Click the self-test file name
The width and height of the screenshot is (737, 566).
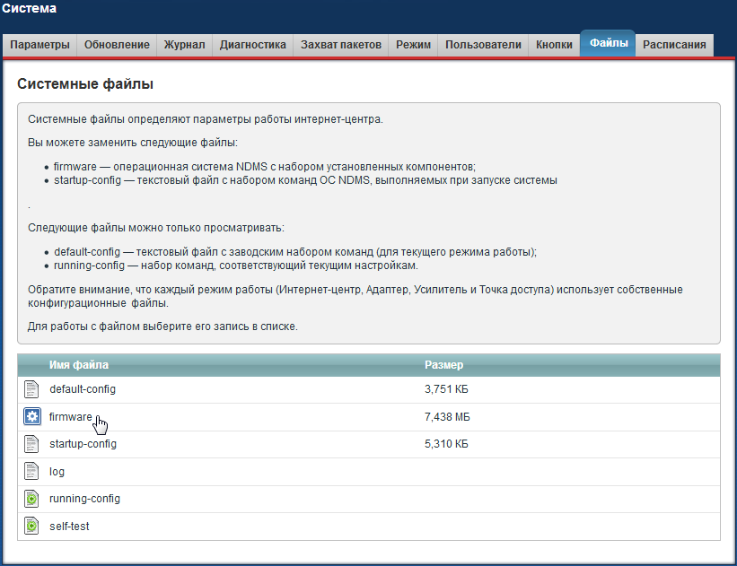[x=69, y=527]
